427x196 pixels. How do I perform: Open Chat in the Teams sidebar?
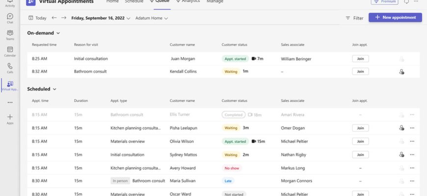(10, 18)
